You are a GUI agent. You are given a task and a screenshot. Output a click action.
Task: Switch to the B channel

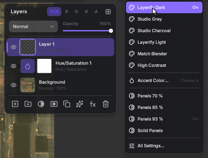tap(86, 11)
